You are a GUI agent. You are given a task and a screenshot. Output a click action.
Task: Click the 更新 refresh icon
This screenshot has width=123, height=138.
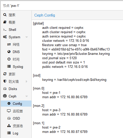click(5, 74)
